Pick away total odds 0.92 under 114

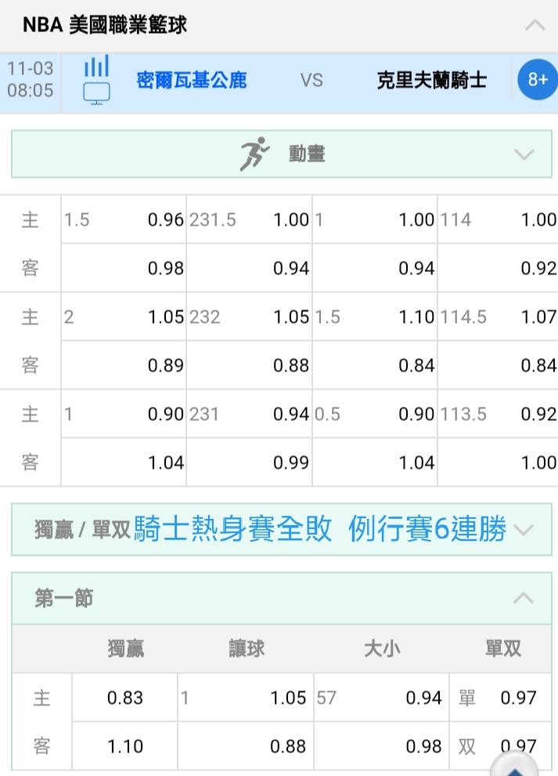[499, 268]
